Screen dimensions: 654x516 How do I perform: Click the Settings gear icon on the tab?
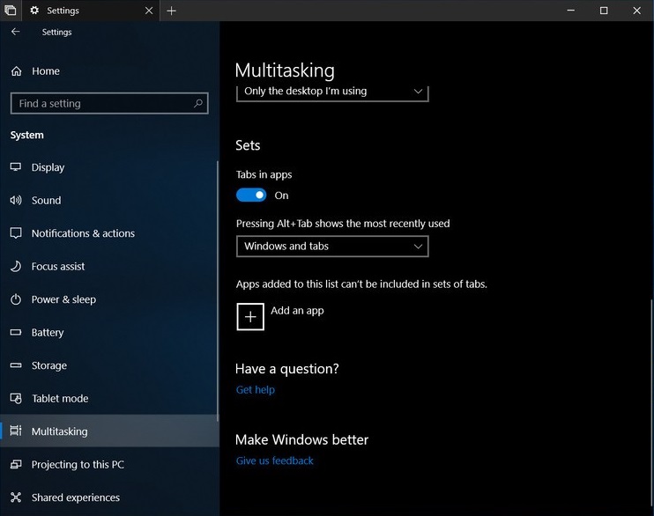(x=34, y=10)
